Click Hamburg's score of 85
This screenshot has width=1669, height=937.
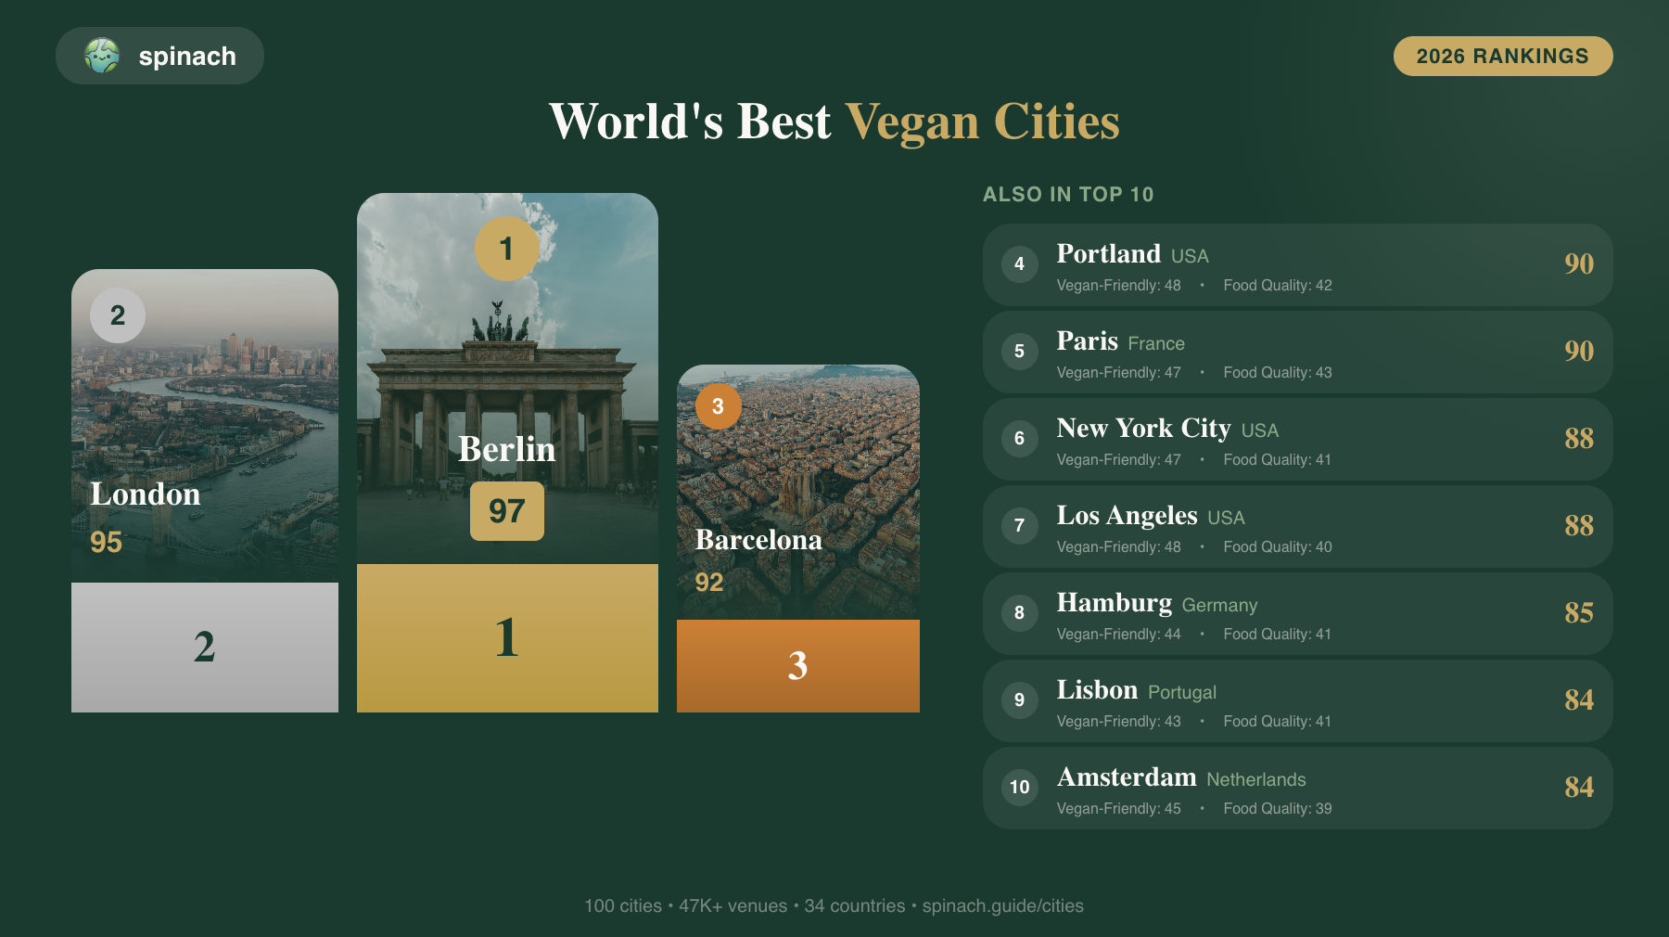1578,613
